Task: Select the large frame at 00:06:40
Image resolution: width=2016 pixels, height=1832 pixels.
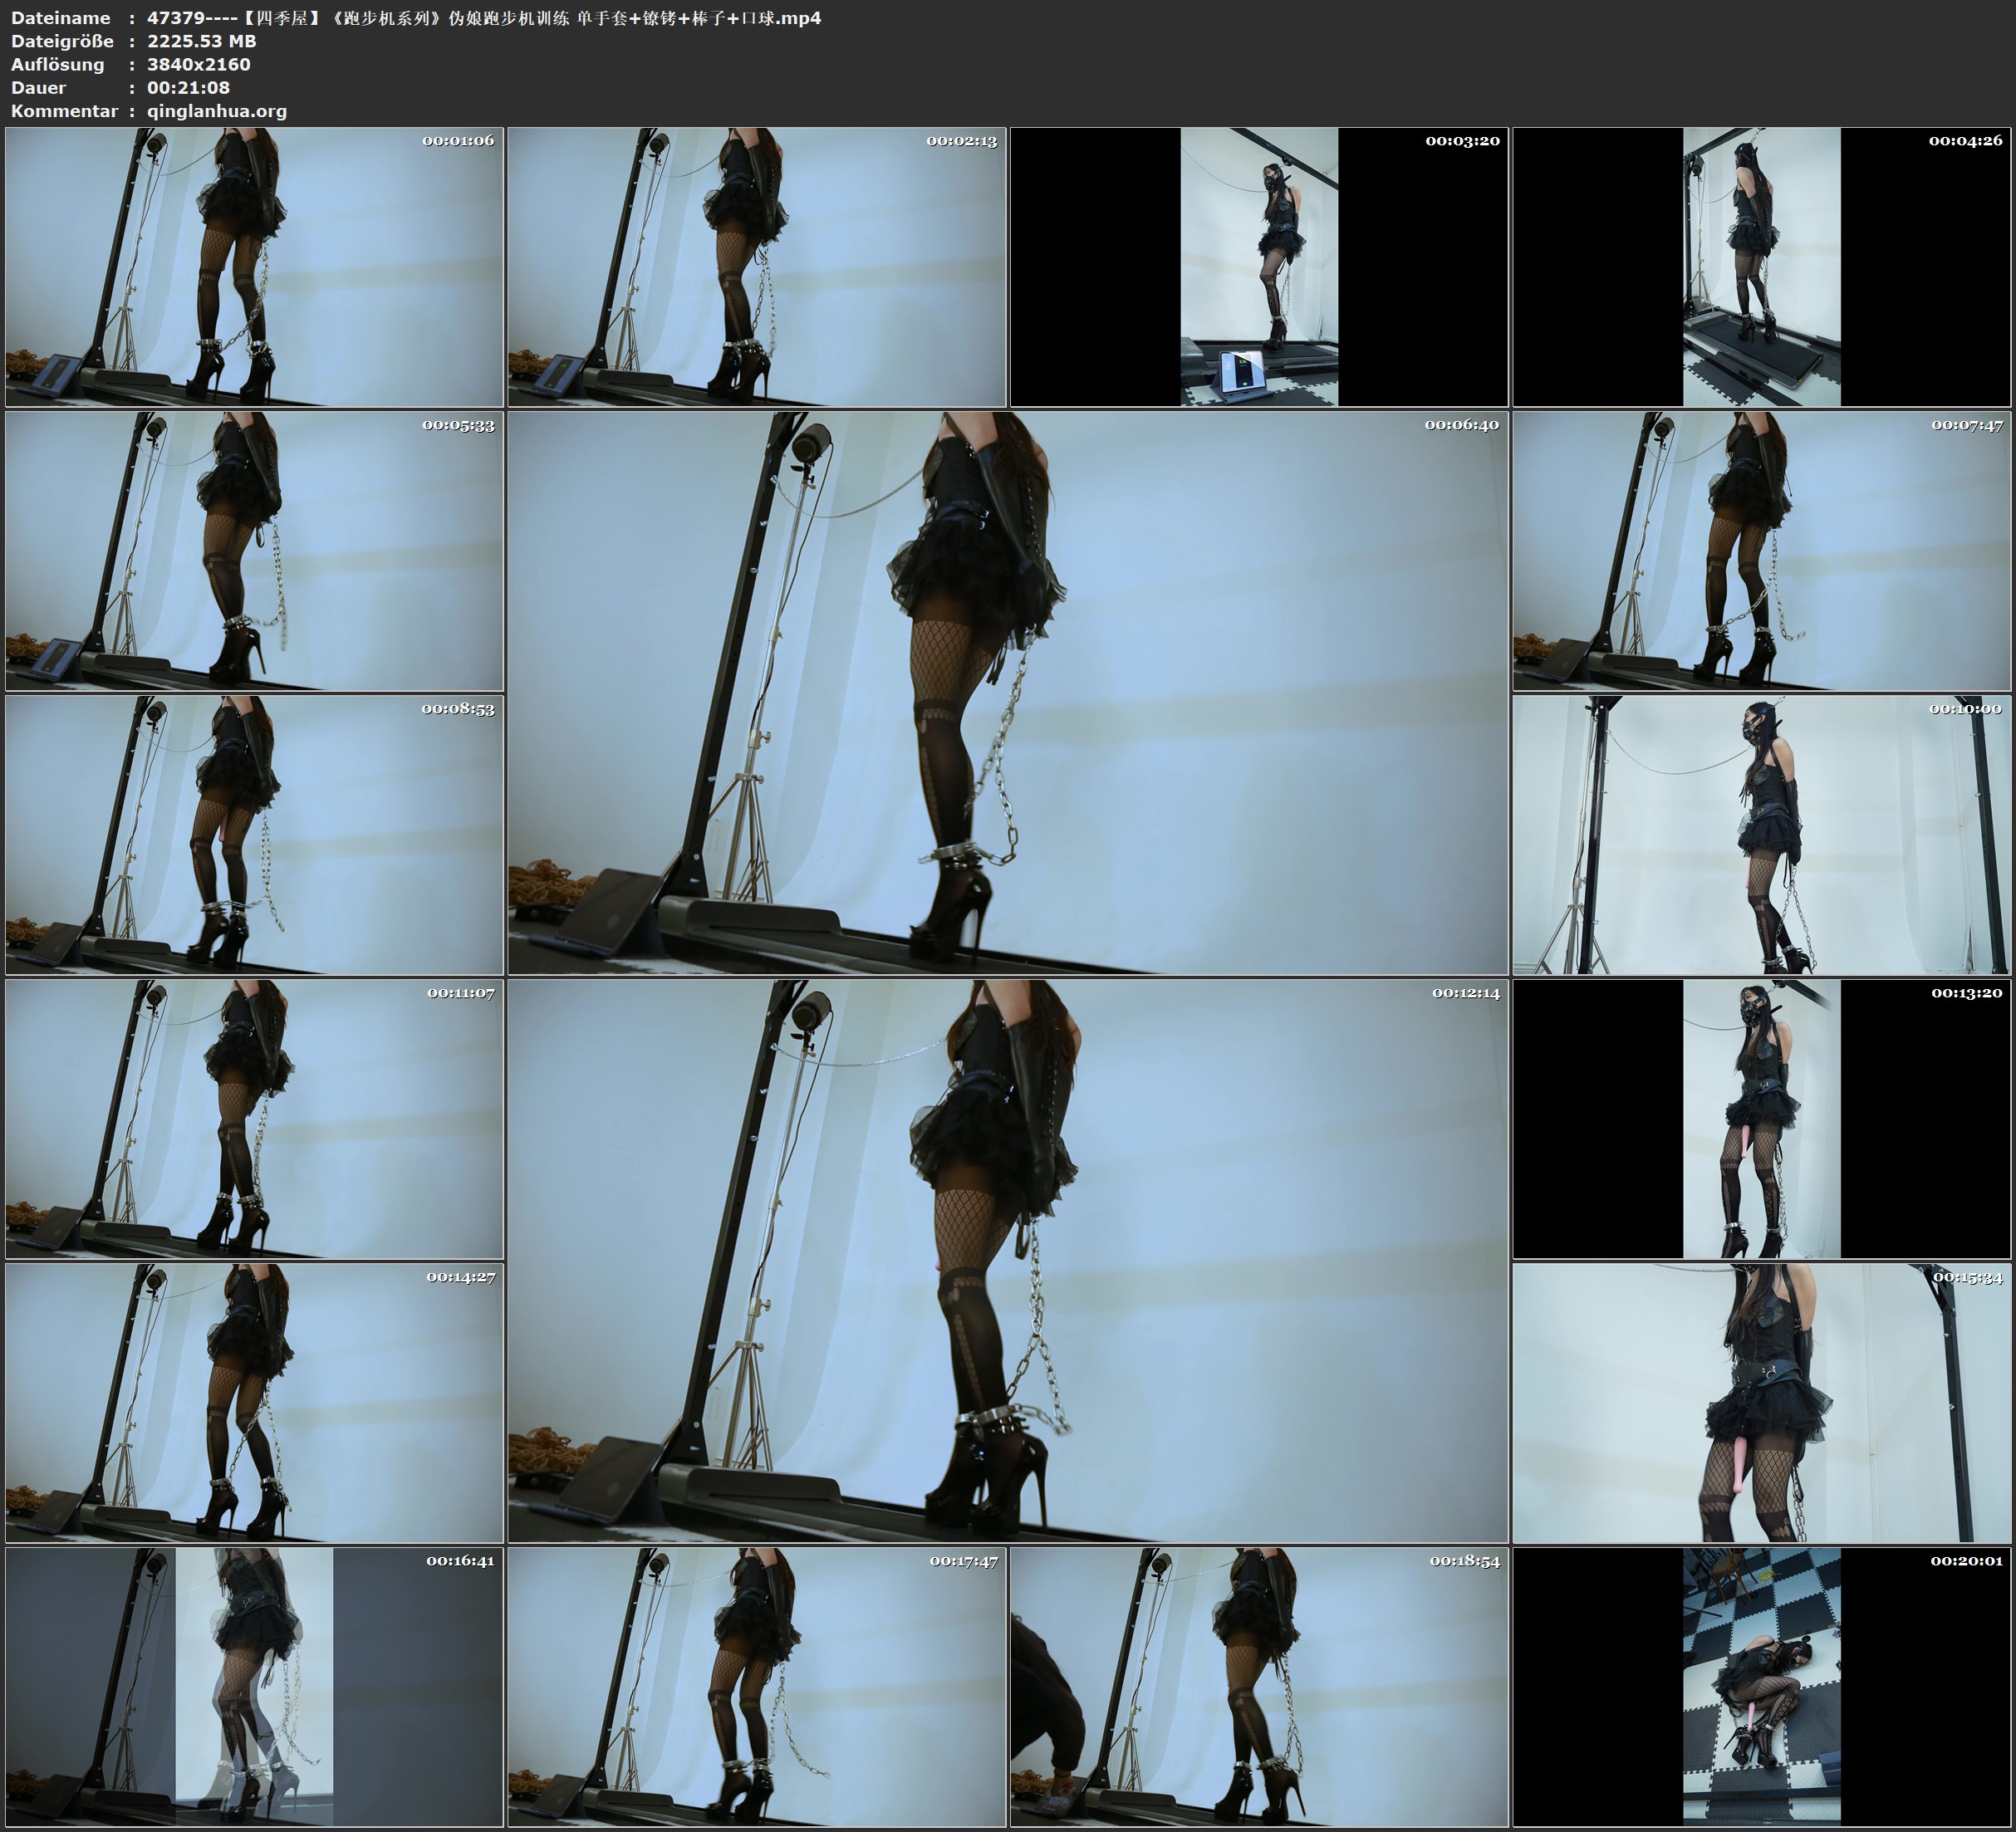Action: (x=1008, y=692)
